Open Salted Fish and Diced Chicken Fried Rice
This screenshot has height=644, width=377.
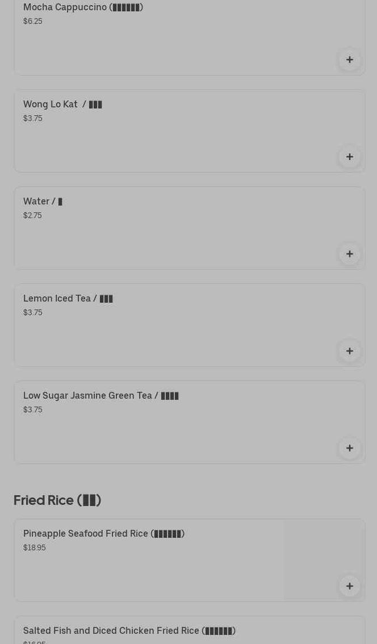coord(129,631)
